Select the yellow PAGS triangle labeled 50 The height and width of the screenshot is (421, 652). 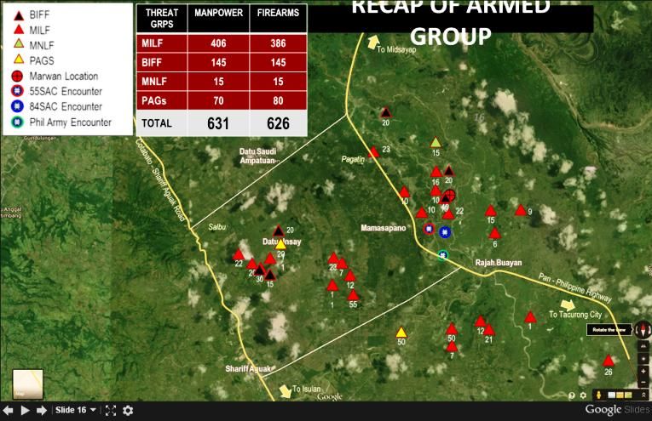pos(401,333)
